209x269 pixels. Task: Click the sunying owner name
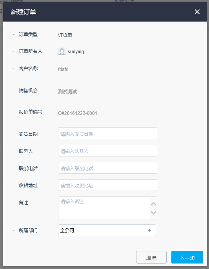click(x=76, y=52)
